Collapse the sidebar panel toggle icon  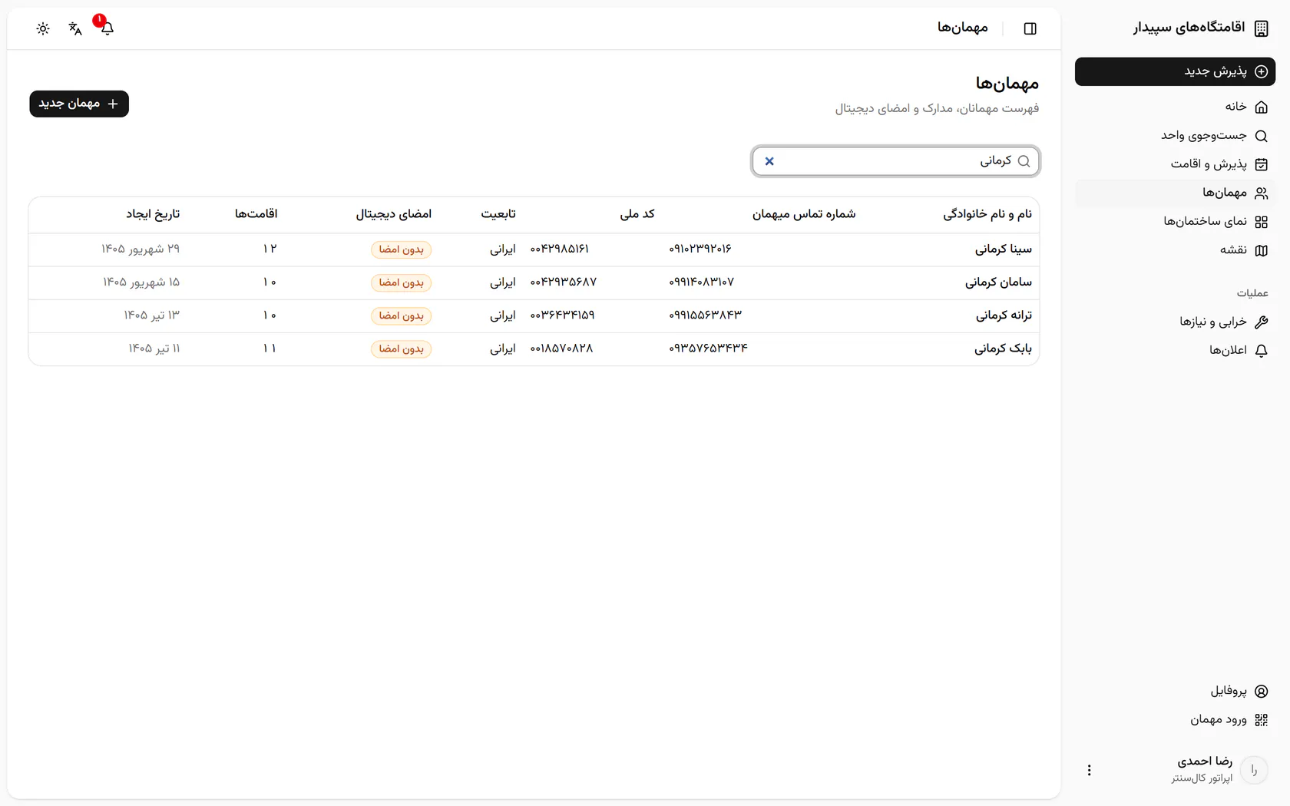(x=1030, y=28)
